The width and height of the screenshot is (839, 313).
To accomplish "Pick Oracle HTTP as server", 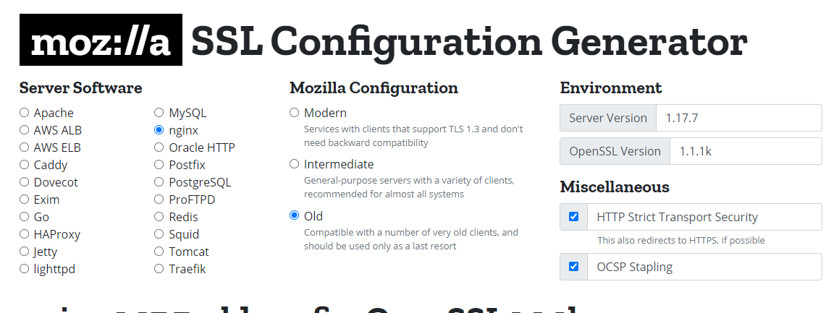I will click(159, 147).
